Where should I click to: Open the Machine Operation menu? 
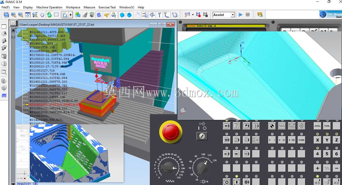[x=49, y=7]
